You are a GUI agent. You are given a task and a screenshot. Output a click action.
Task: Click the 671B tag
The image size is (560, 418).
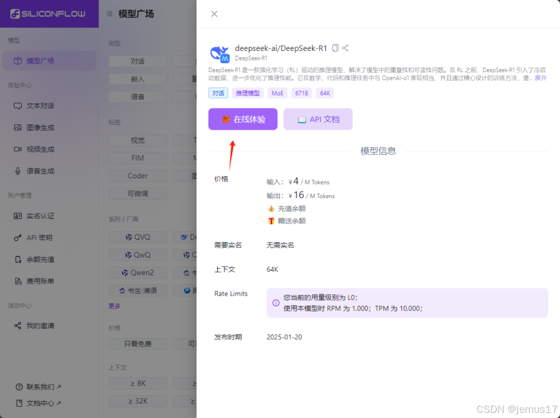(x=301, y=93)
